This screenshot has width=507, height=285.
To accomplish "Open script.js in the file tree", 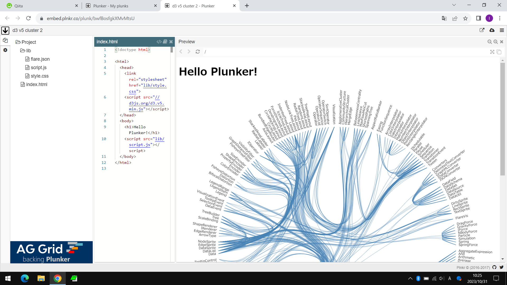I will [39, 68].
